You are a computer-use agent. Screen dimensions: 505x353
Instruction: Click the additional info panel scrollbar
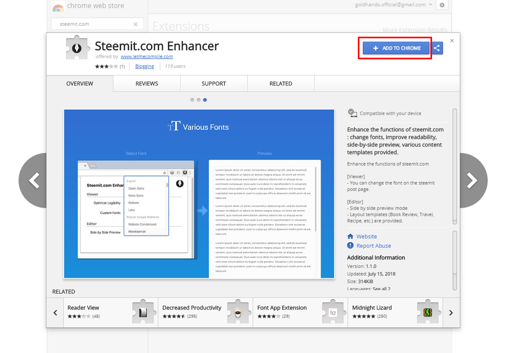tap(455, 260)
